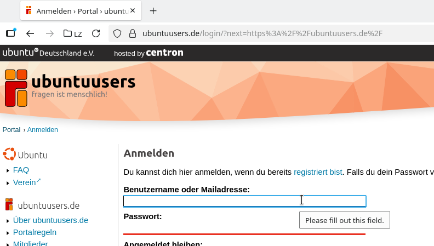
Task: Open the Verein external link
Action: (25, 182)
